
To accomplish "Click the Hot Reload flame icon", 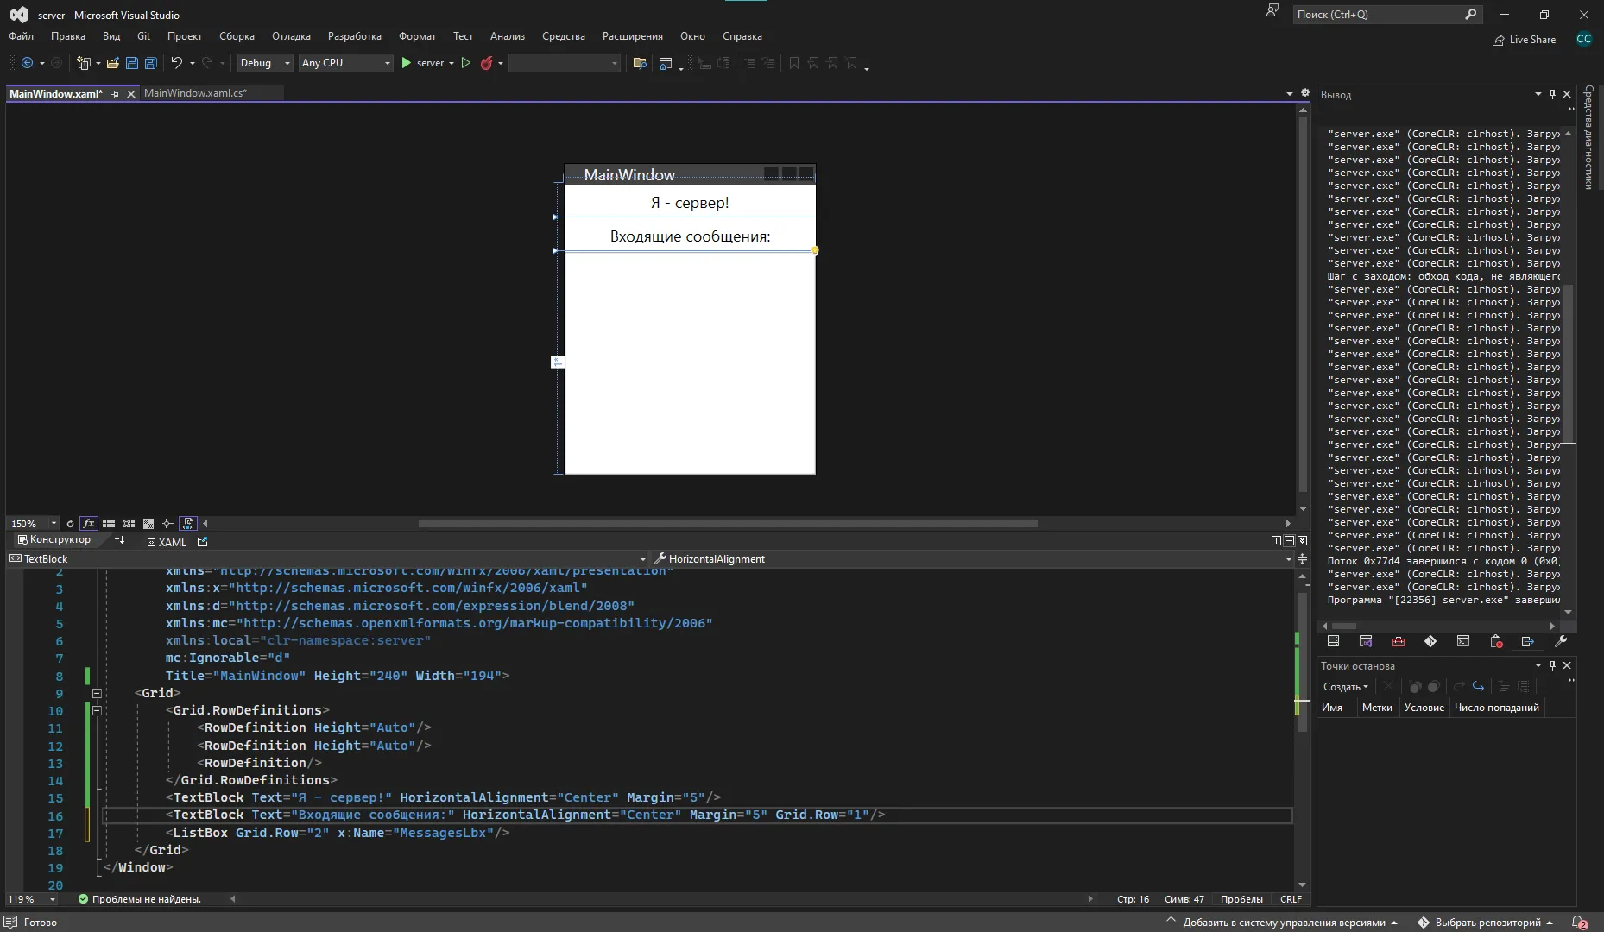I will (x=487, y=63).
